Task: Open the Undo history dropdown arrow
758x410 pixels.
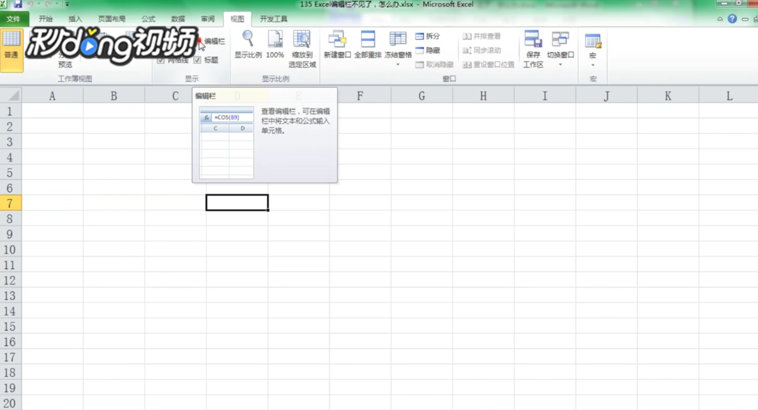Action: pos(39,4)
